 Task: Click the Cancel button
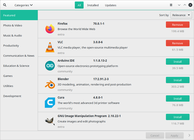click(x=155, y=135)
